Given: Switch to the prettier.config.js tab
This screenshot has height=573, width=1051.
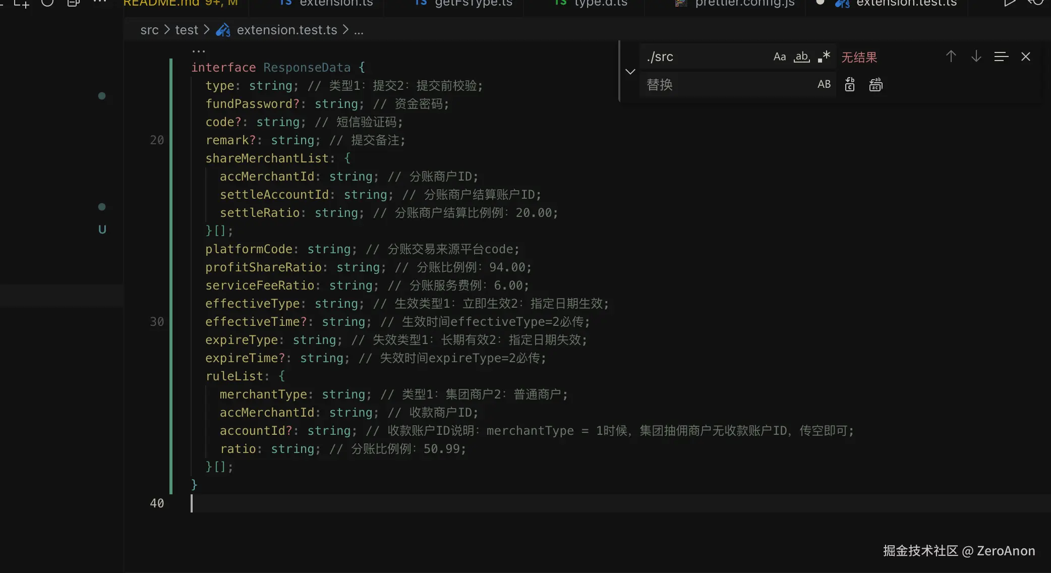Looking at the screenshot, I should tap(744, 3).
